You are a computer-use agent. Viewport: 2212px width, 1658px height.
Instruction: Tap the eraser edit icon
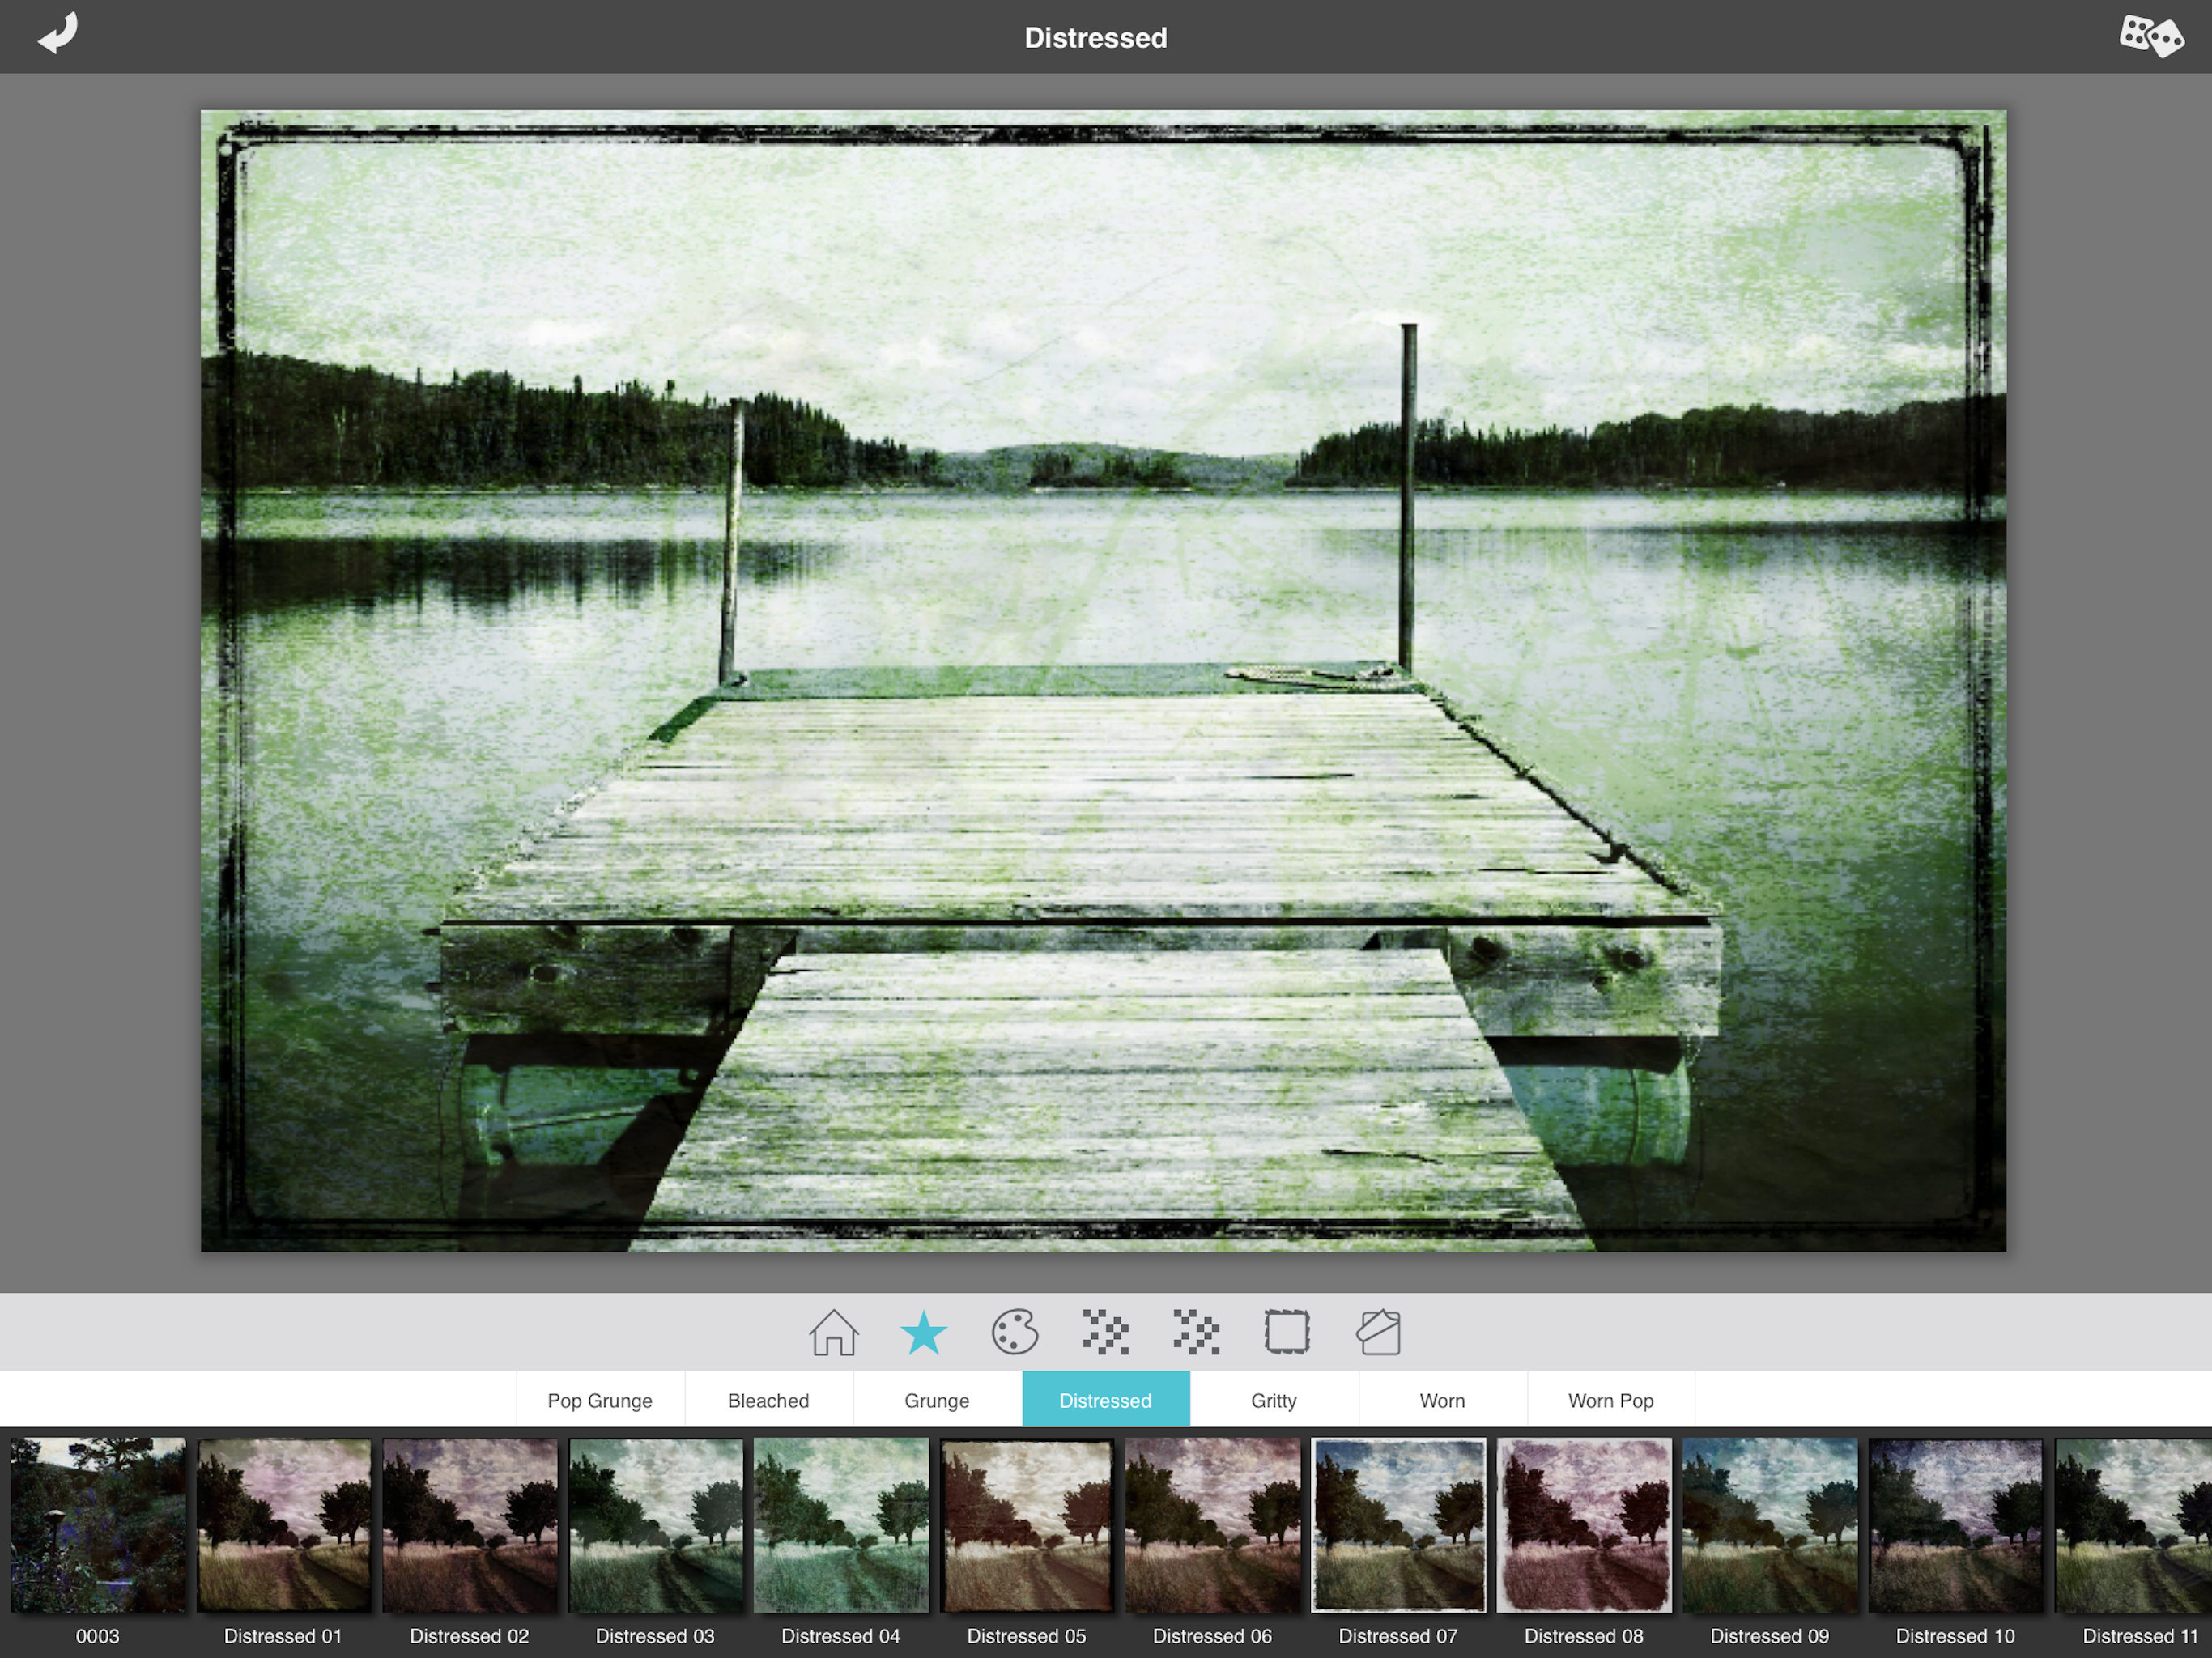pyautogui.click(x=1378, y=1332)
